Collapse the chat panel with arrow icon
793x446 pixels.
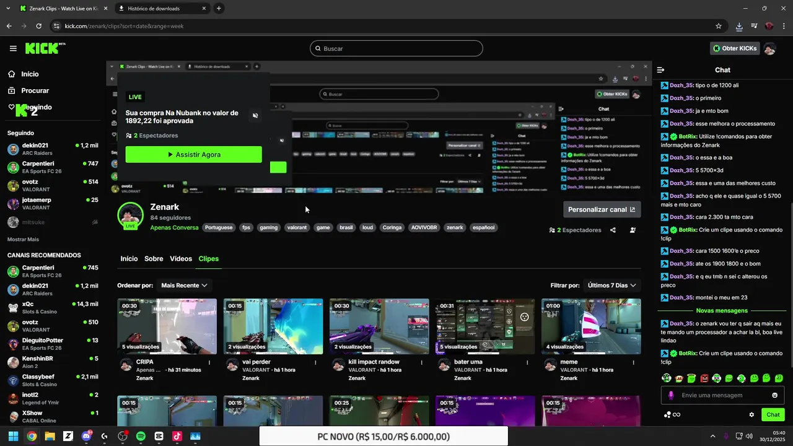coord(660,70)
